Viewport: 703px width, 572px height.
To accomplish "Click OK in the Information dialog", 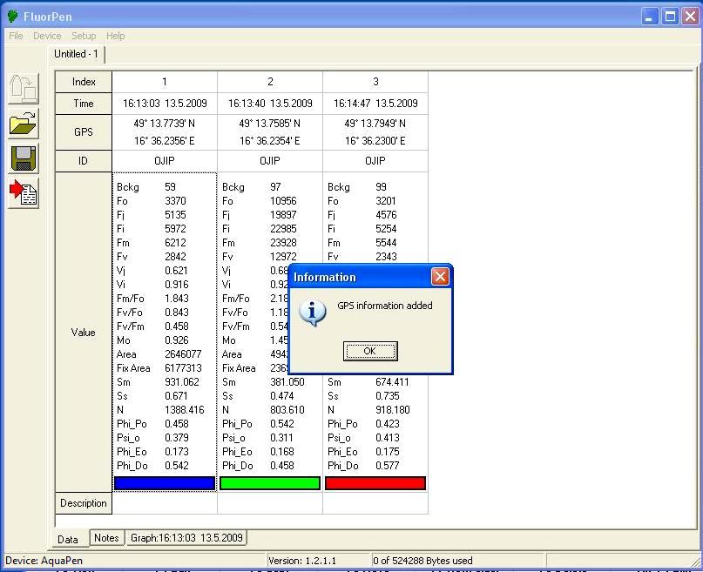I will (x=370, y=351).
